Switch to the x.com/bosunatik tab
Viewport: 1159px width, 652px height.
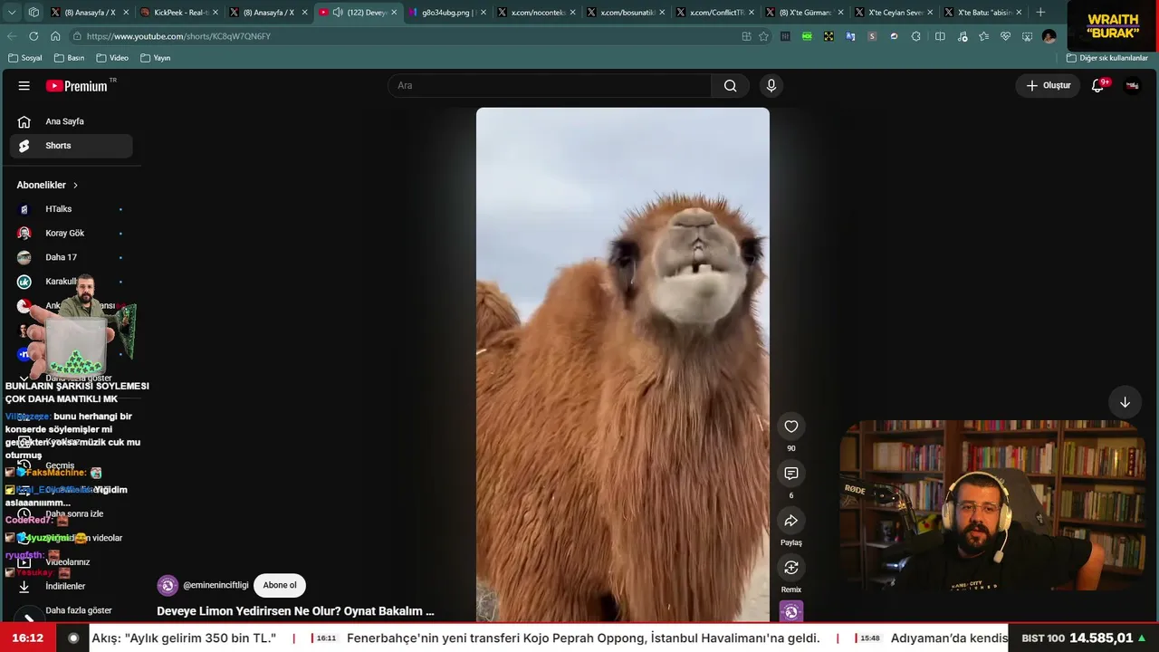click(626, 13)
